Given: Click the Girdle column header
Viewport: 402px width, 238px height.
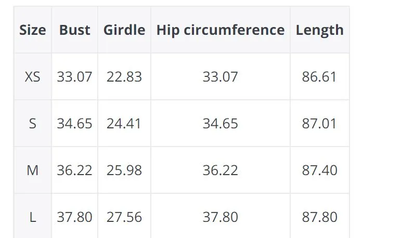Looking at the screenshot, I should click(x=124, y=30).
